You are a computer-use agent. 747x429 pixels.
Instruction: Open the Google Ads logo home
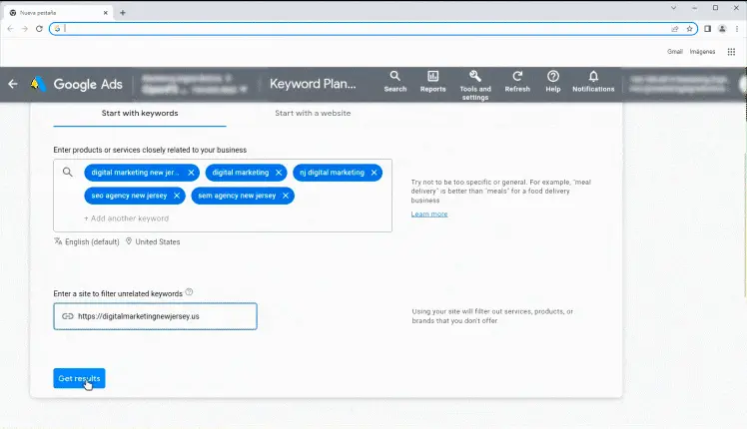76,84
